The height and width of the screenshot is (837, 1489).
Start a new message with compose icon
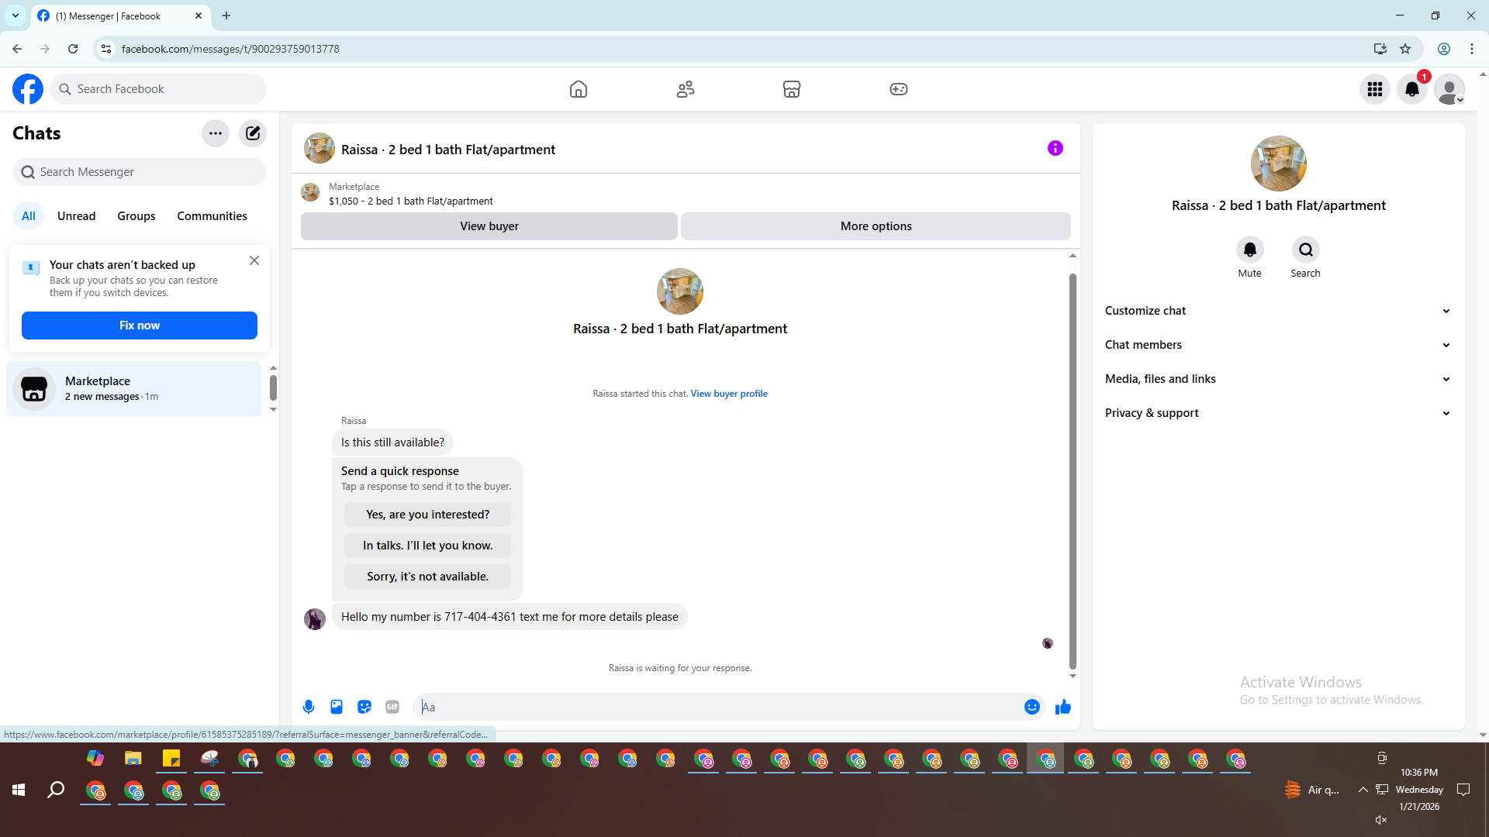tap(253, 133)
